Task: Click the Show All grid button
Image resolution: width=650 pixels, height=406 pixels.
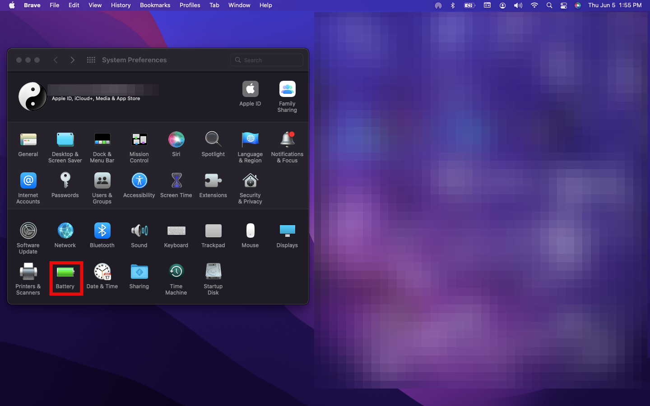Action: 91,60
